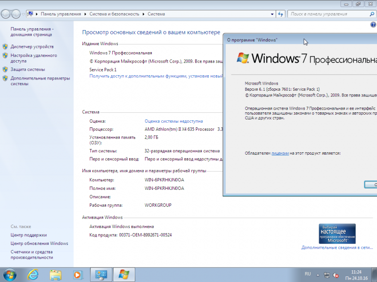Open the Start menu orb
Viewport: 377px width, 282px height.
pos(10,275)
